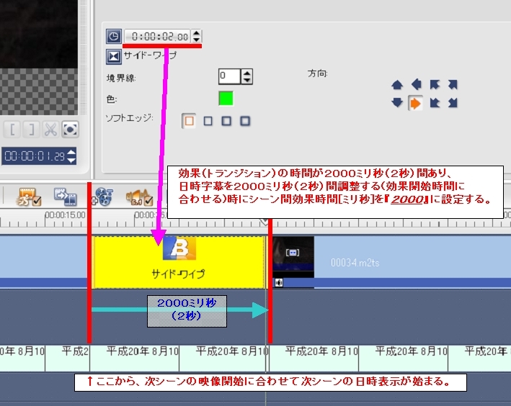
Task: Increase the preview timecode value
Action: point(71,152)
